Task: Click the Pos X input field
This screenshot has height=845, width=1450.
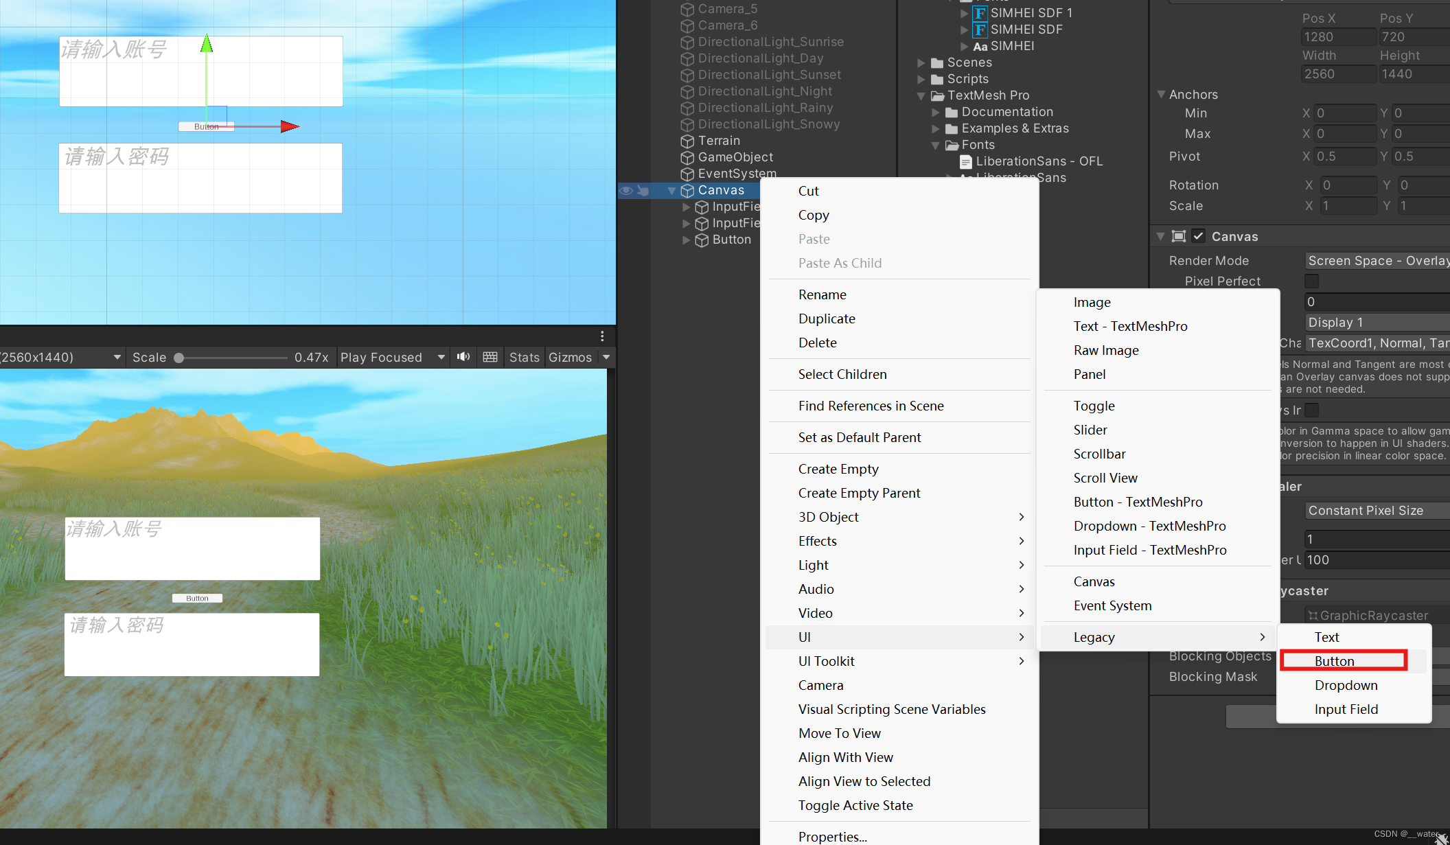Action: 1338,37
